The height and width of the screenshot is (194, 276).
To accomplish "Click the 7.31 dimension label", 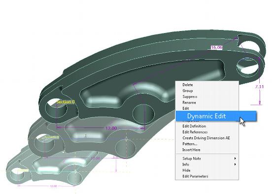I will 259,87.
